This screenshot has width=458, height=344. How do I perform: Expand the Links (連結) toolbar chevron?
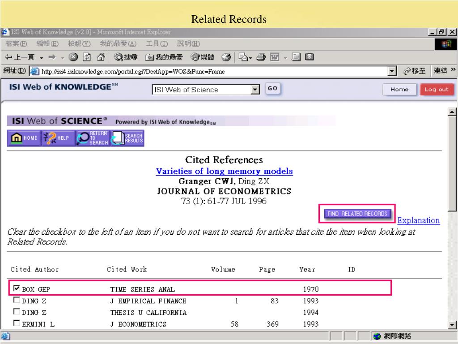coord(453,69)
